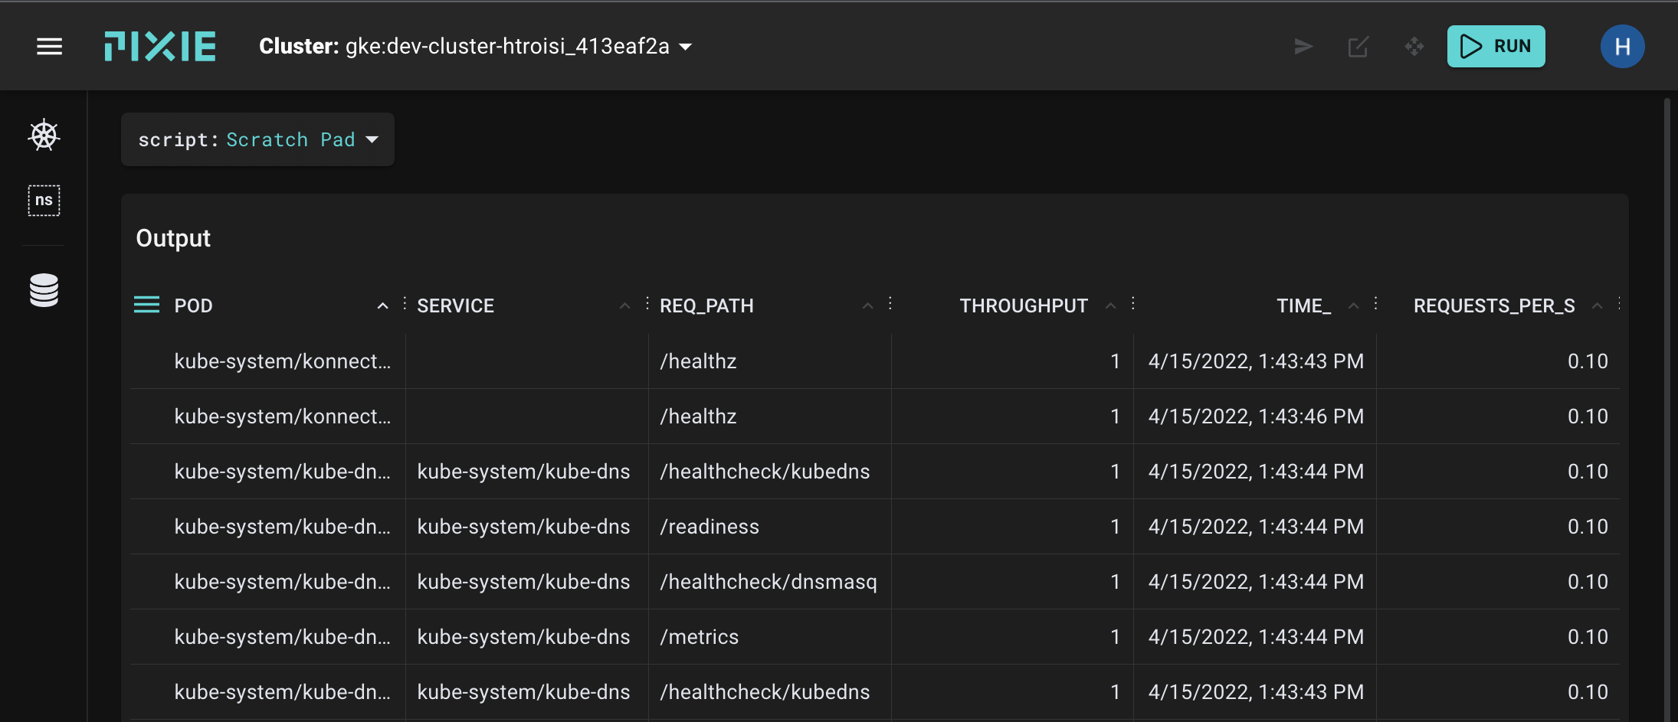Open the Kubernetes cluster sidebar icon
Screen dimensions: 1678x722
[44, 136]
